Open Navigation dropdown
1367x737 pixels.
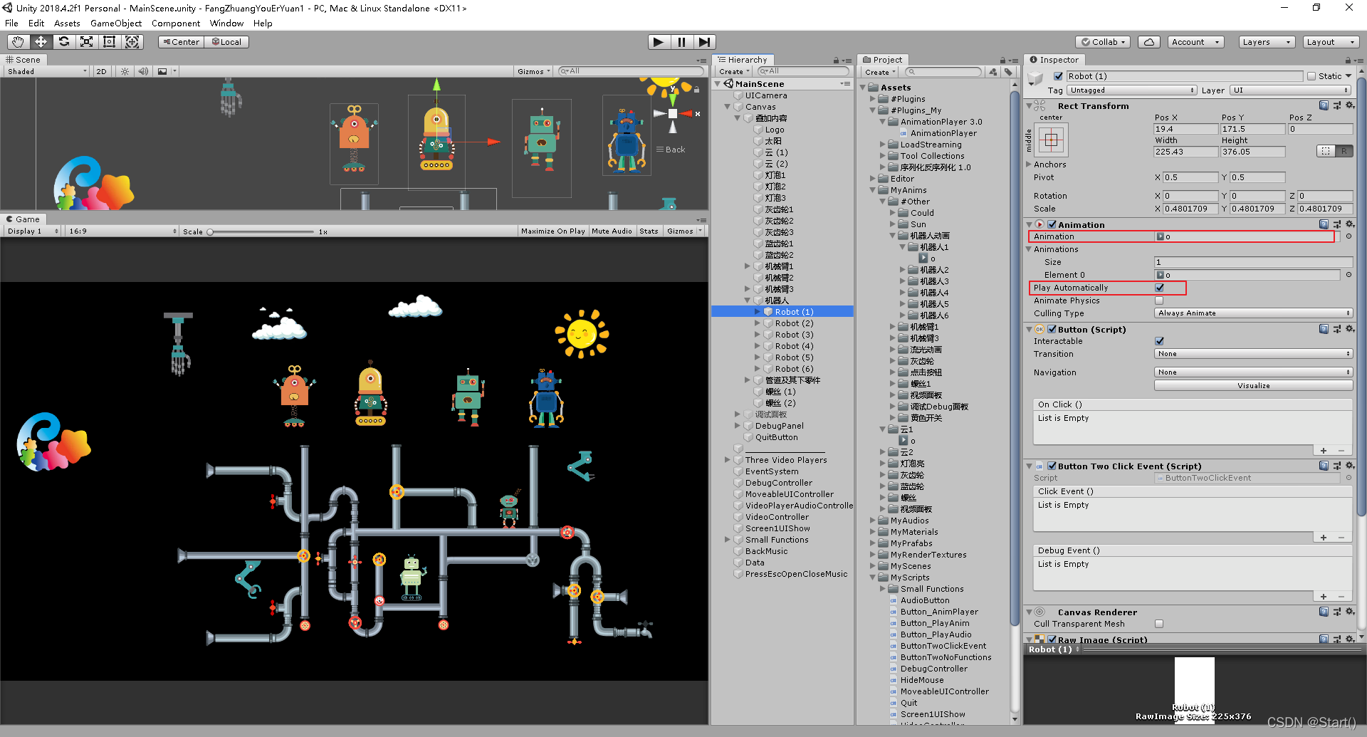tap(1253, 372)
